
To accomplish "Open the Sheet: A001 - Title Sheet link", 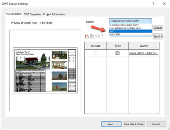I will pos(143,53).
